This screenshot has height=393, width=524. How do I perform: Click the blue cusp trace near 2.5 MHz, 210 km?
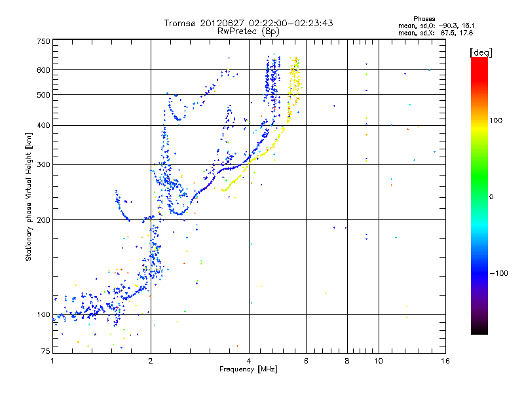point(179,213)
